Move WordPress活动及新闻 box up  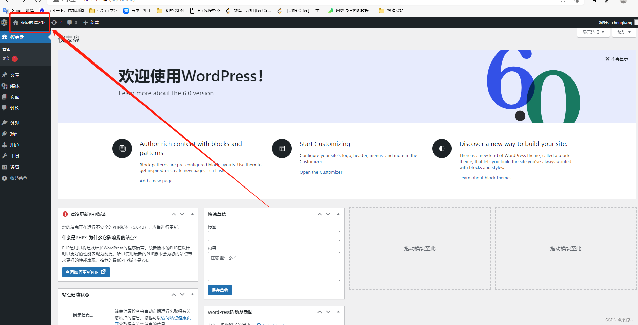tap(320, 312)
